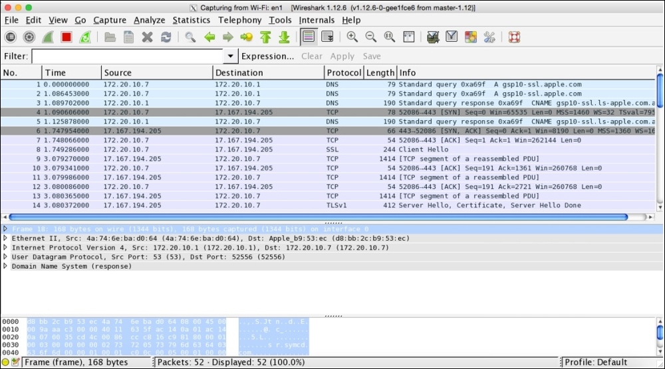Select packet 8 SSL Client Hello row

tap(327, 149)
